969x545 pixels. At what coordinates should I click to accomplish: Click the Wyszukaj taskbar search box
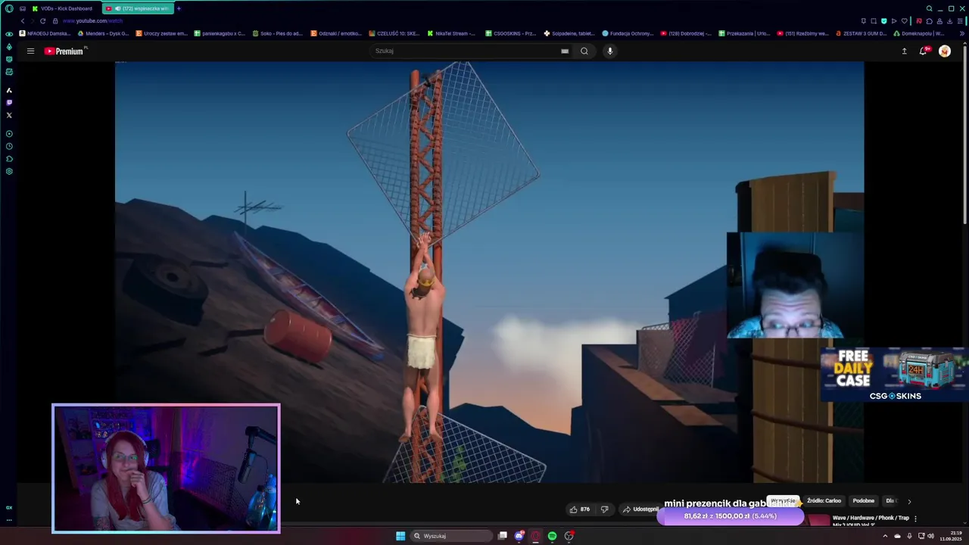pyautogui.click(x=452, y=536)
